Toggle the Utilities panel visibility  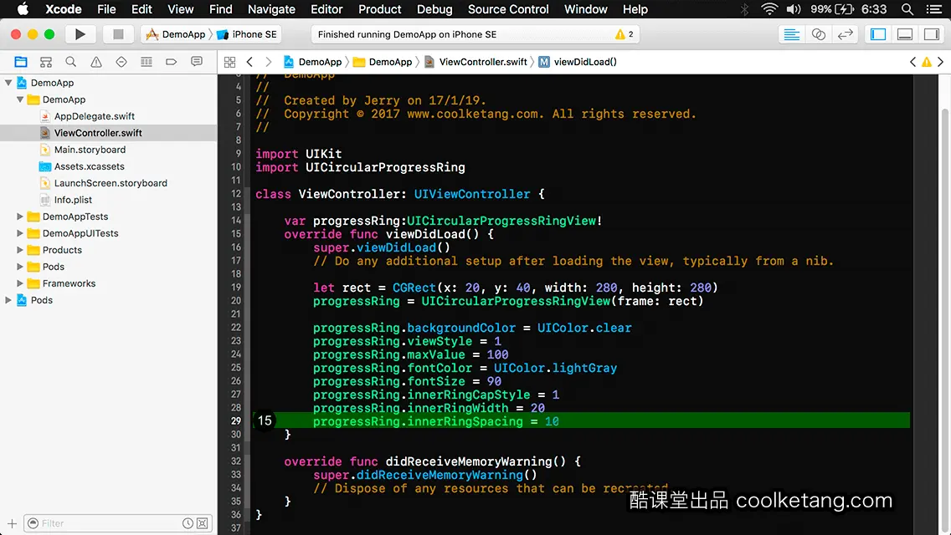931,34
